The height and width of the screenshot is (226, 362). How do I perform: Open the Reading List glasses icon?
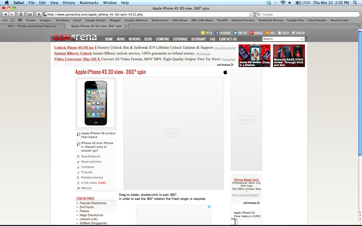click(x=5, y=20)
